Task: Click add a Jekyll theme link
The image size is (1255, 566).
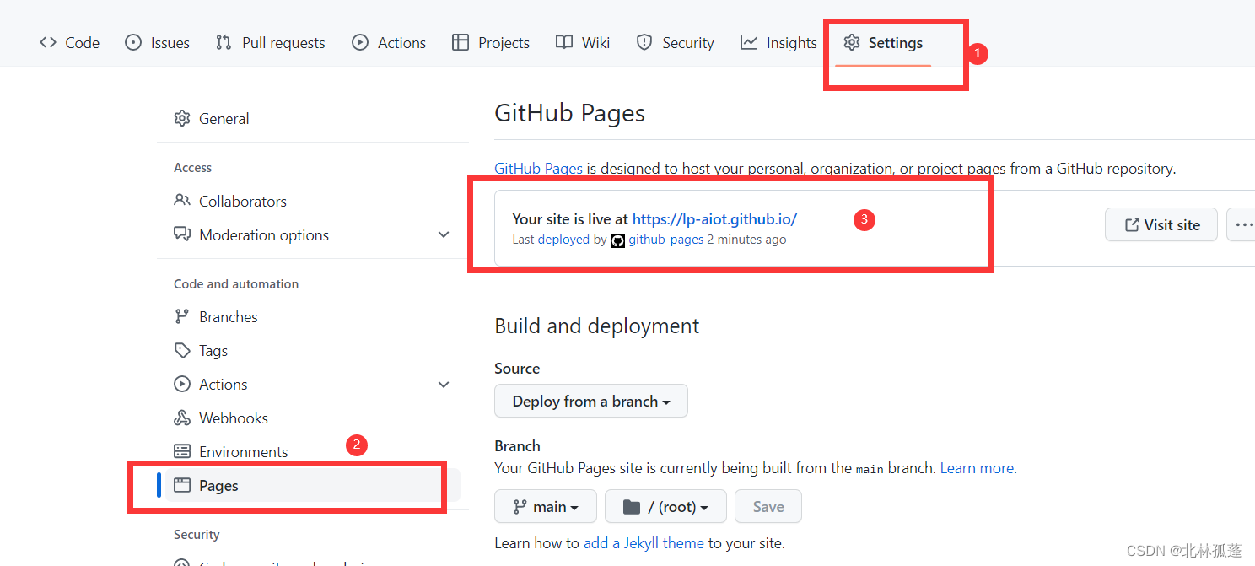Action: point(644,542)
